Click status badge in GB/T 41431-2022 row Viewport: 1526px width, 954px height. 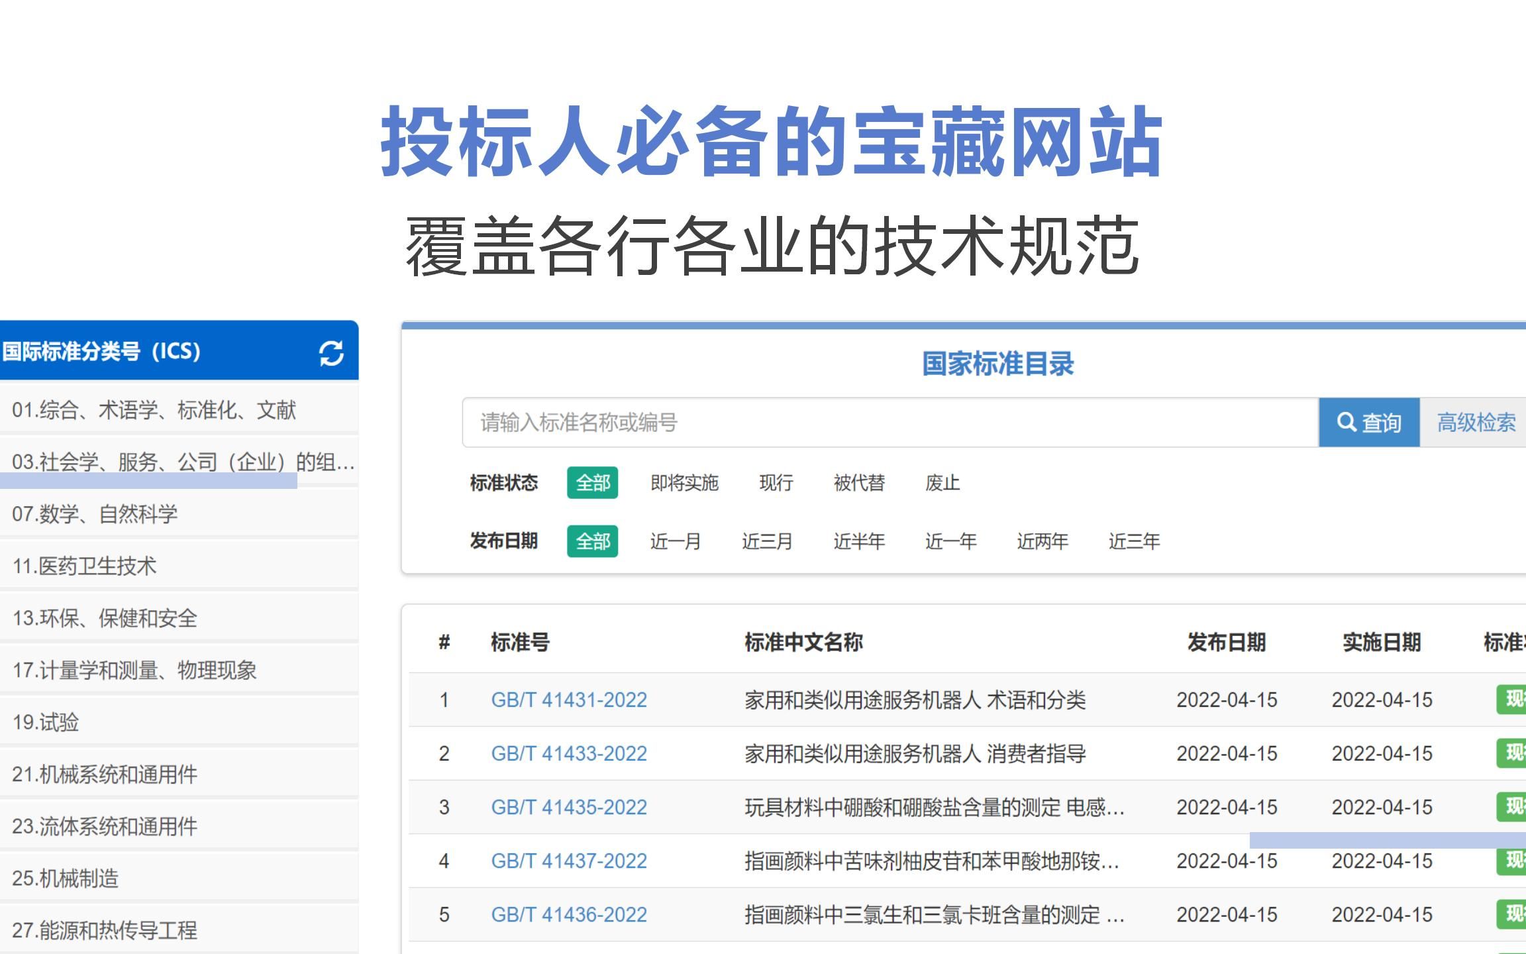coord(1511,699)
